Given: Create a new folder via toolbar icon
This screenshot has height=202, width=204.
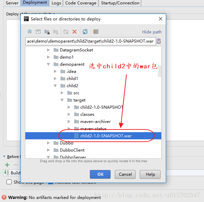Looking at the screenshot, I should pyautogui.click(x=66, y=32).
